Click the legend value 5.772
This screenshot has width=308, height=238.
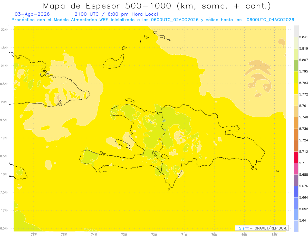pos(304,94)
